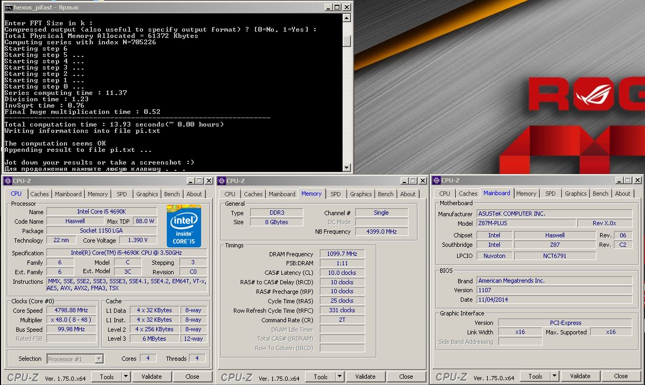Screen dimensions: 645x385
Task: Open the Bench tab in the CPU window
Action: [x=172, y=194]
